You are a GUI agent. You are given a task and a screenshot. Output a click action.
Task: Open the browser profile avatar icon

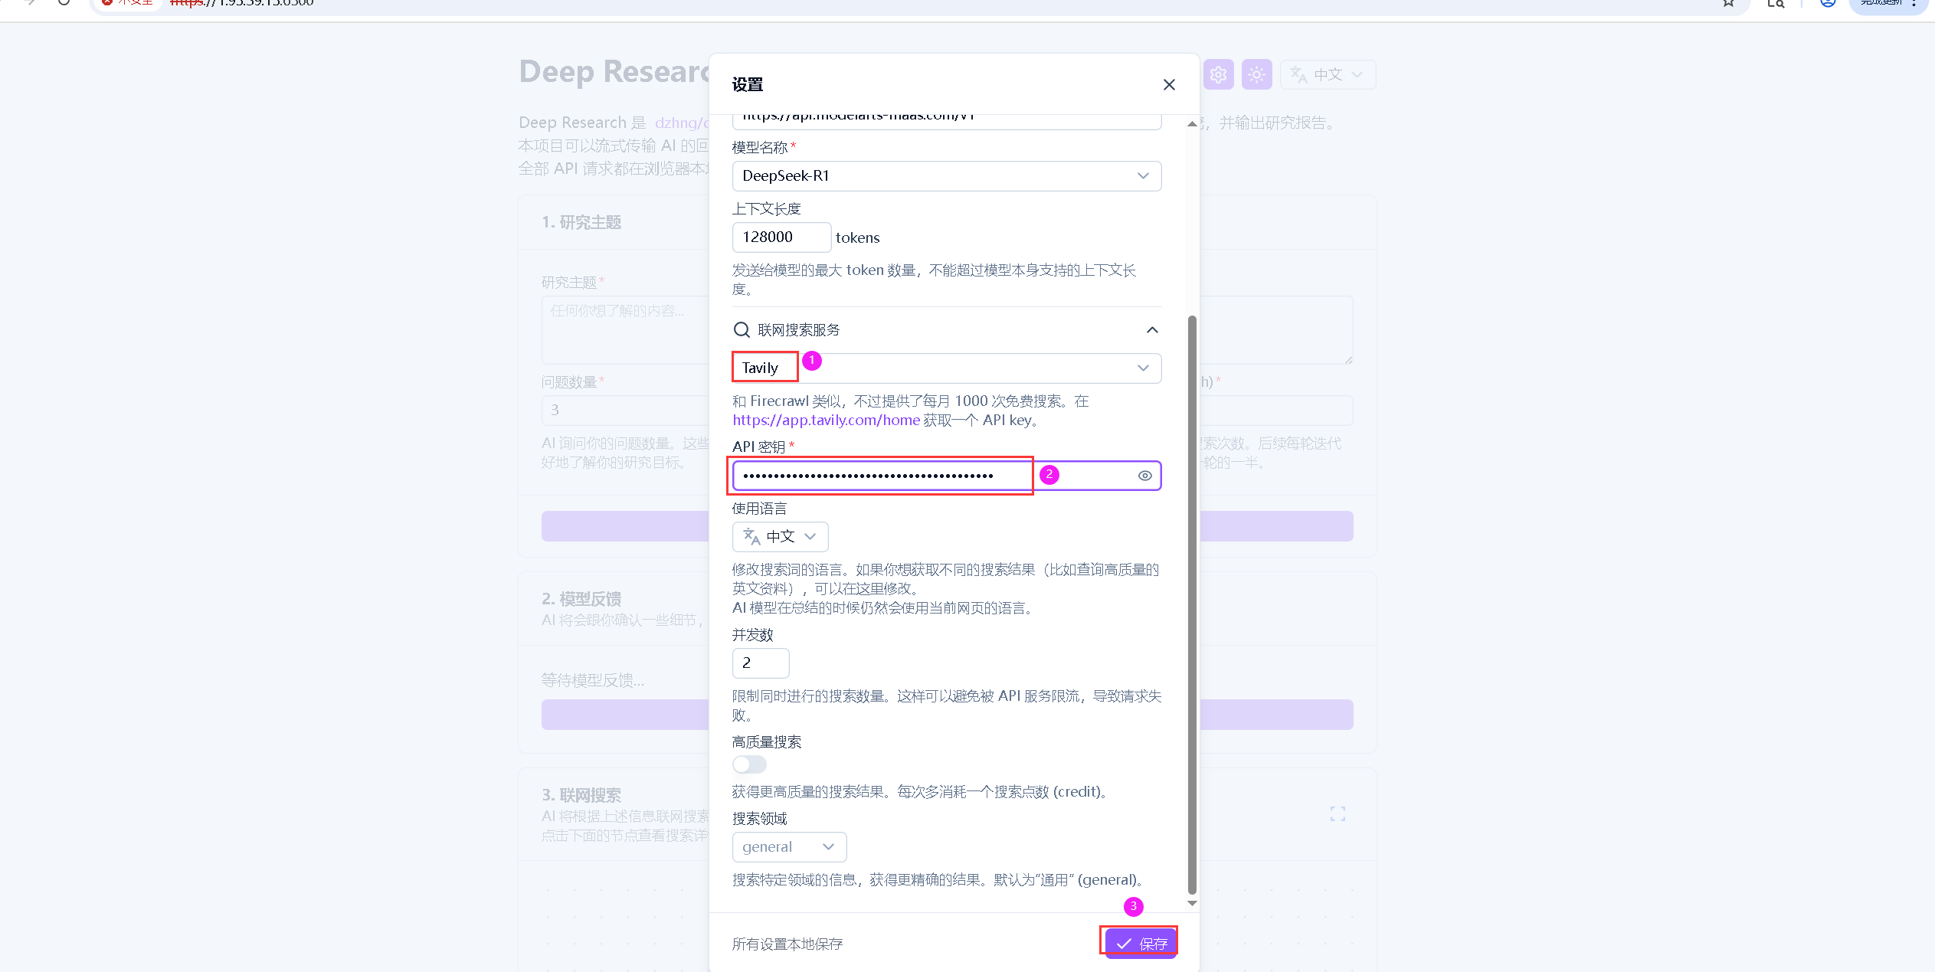(1828, 3)
